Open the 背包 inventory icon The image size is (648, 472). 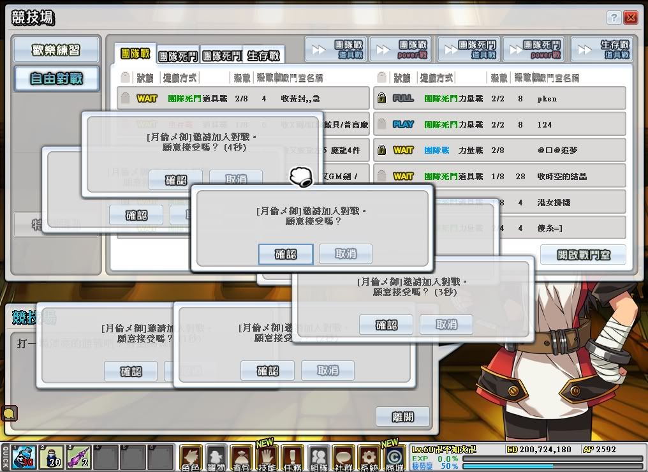pos(242,458)
